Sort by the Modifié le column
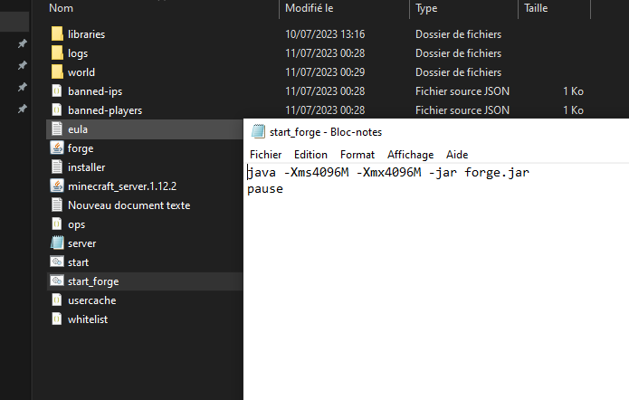 click(x=311, y=7)
